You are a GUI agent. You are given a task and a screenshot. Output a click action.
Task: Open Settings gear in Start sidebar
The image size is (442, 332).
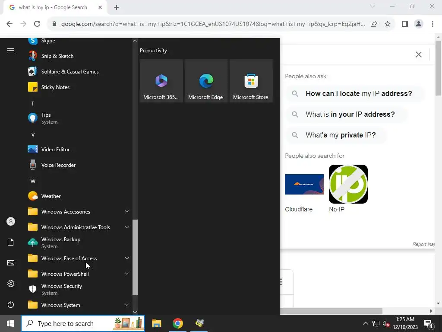point(11,284)
